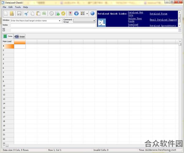Viewport: 184px width, 153px height.
Task: Paste clipboard contents with the clipboard icon
Action: 38,13
